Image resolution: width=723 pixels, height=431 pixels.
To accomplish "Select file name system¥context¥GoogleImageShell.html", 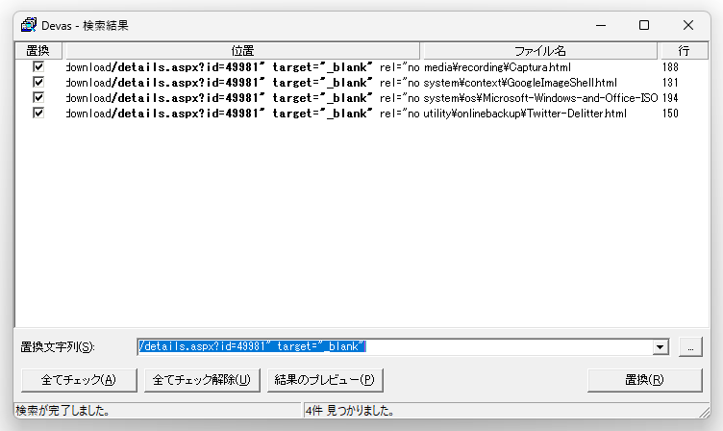I will click(520, 83).
